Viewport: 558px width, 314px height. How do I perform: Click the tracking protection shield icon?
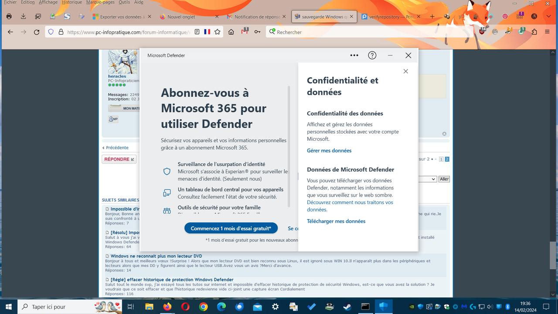pyautogui.click(x=51, y=32)
